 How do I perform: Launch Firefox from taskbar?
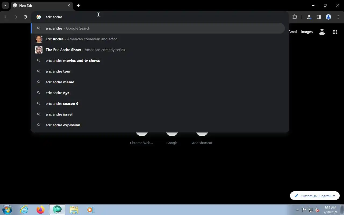point(41,210)
